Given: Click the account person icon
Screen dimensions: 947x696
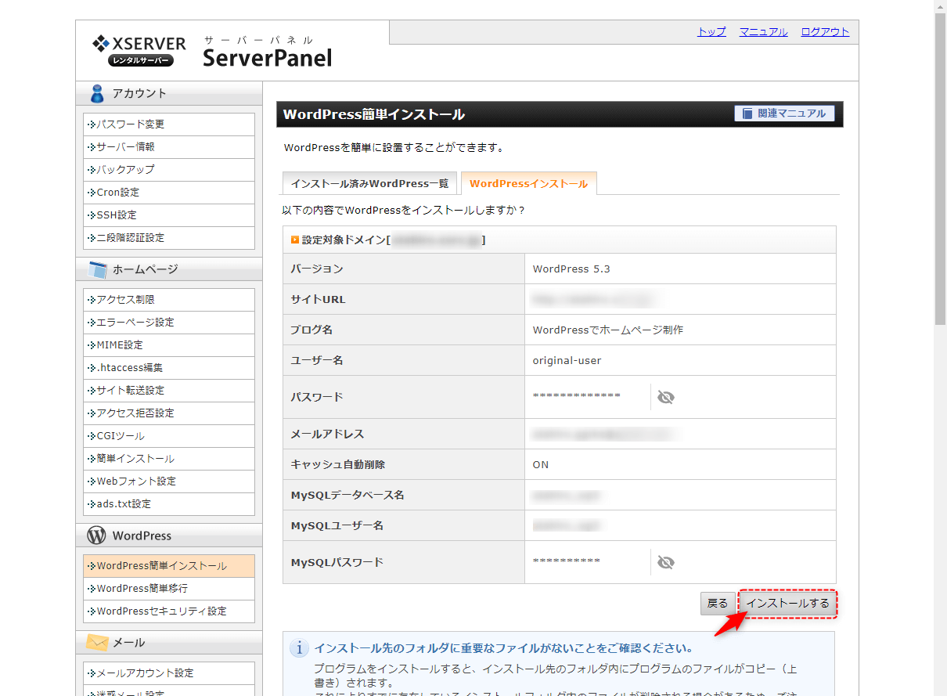Looking at the screenshot, I should pos(96,93).
